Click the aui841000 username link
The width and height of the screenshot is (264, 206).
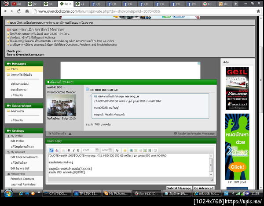[55, 87]
